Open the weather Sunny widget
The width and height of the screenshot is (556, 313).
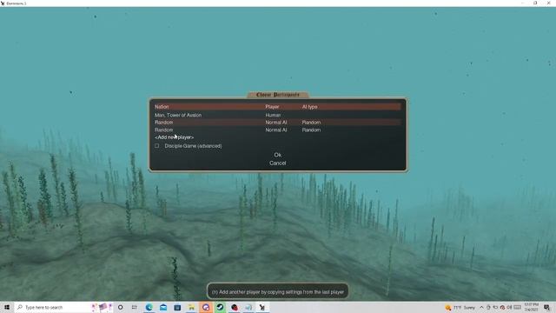click(x=460, y=308)
